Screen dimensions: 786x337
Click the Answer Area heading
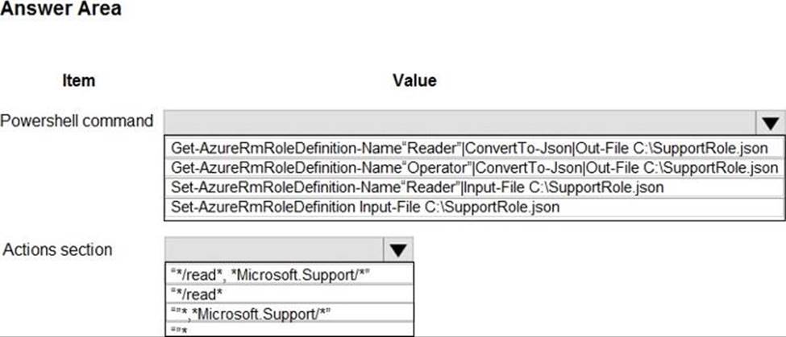click(x=61, y=10)
